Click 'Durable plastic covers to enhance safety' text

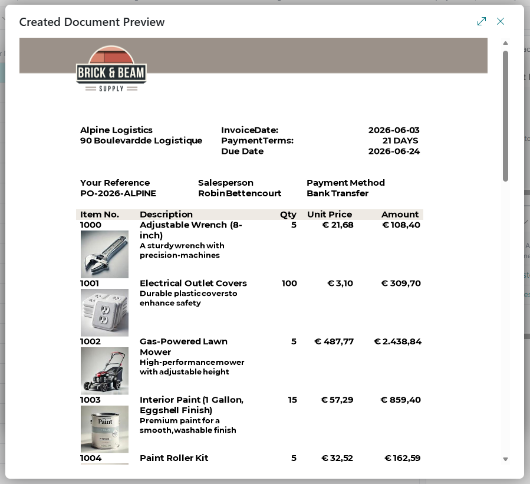point(188,298)
